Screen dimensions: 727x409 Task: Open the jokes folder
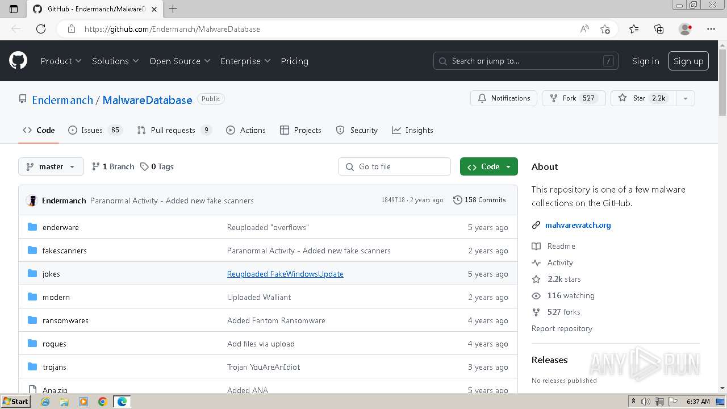51,274
